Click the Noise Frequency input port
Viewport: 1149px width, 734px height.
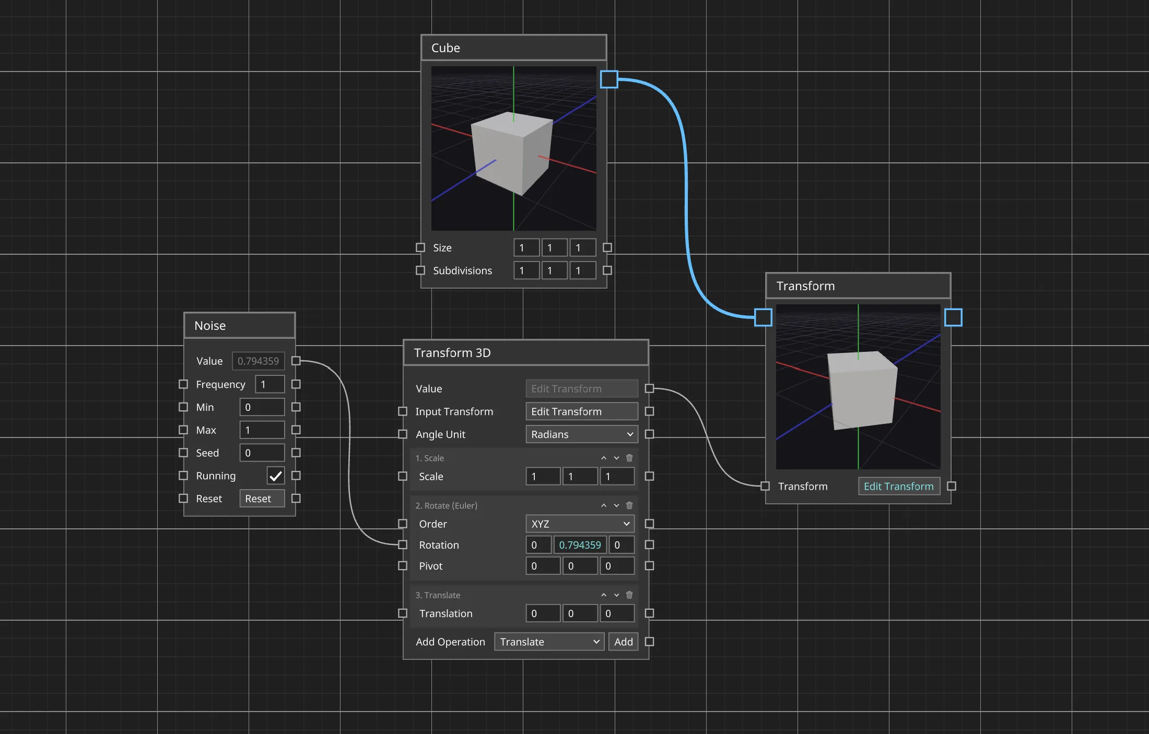point(183,384)
